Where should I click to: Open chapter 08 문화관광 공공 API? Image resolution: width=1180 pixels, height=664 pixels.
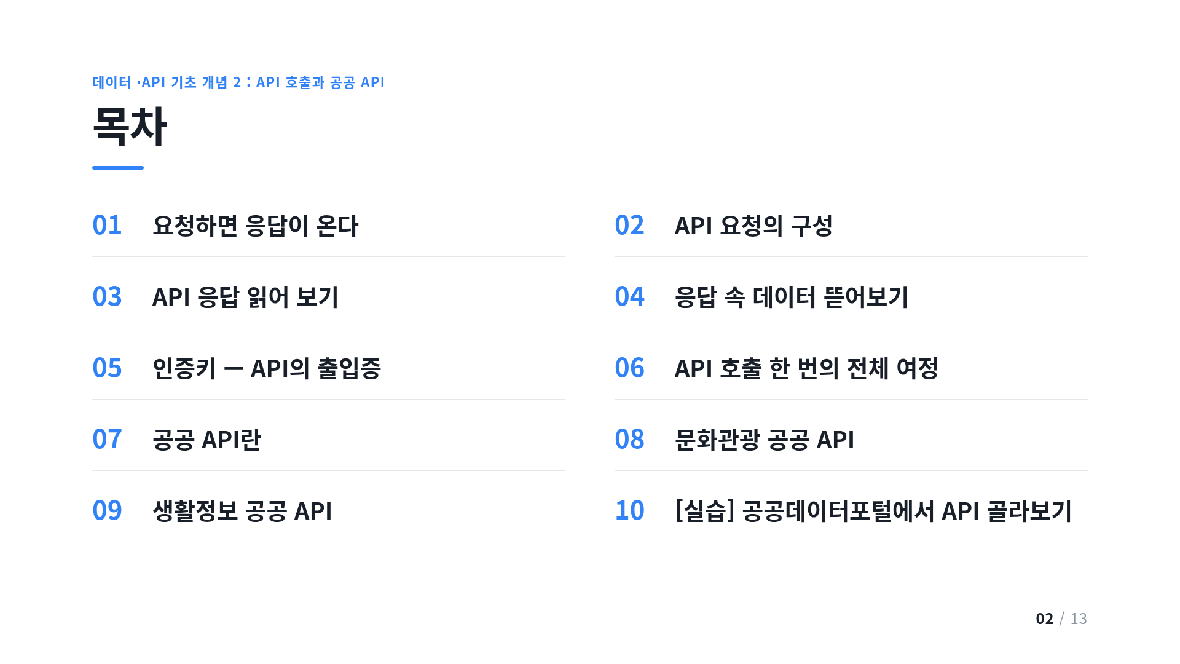[x=851, y=440]
